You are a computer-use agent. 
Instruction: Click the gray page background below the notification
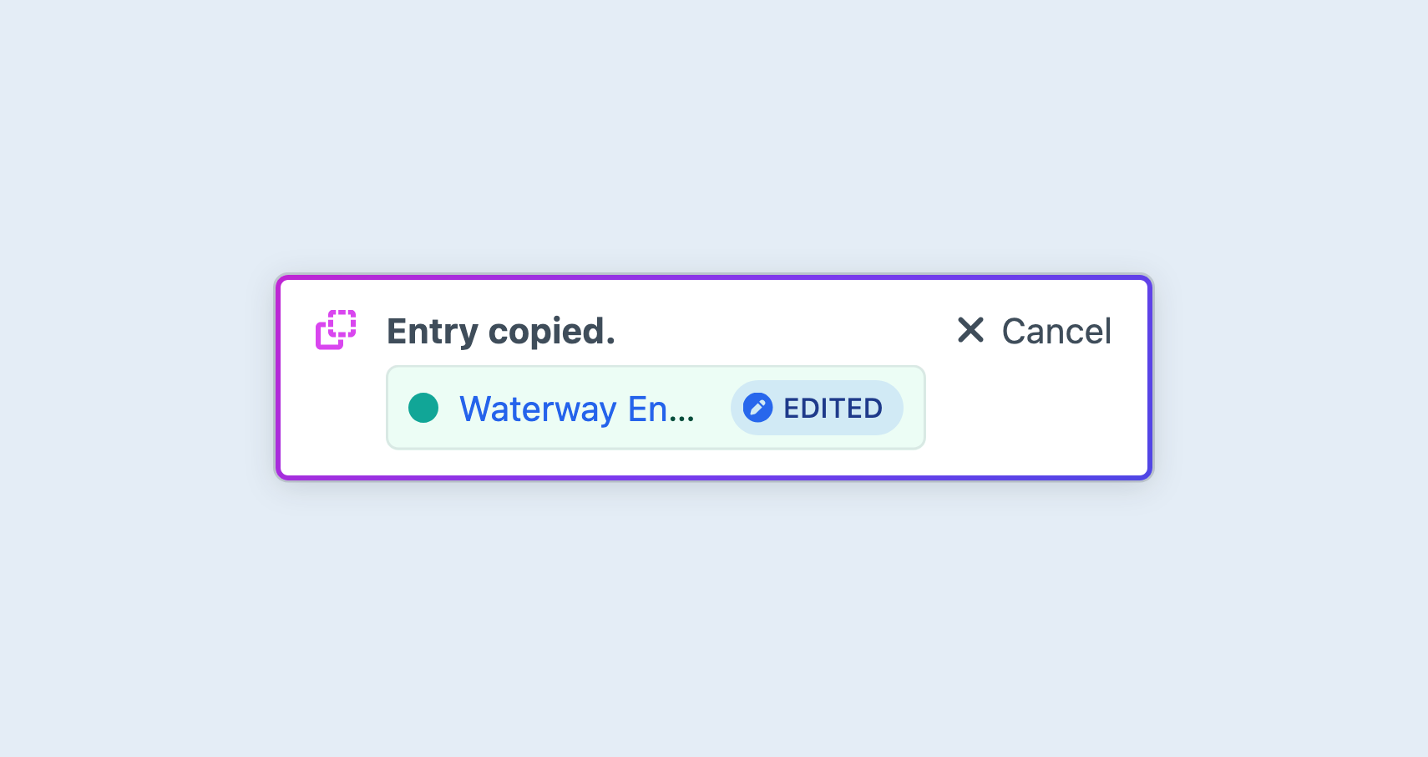(714, 618)
